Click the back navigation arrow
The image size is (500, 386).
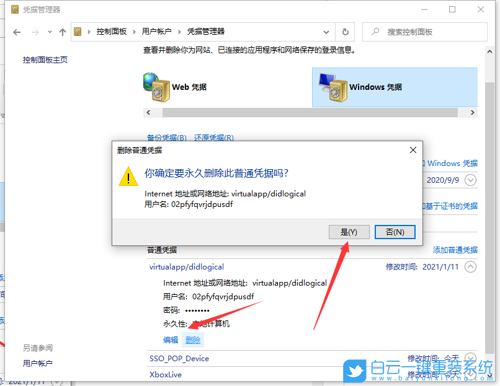(17, 32)
